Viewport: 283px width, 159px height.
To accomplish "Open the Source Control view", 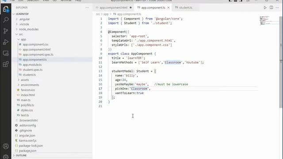I will (6, 31).
